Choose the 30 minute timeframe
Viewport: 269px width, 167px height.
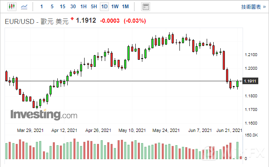pyautogui.click(x=73, y=7)
